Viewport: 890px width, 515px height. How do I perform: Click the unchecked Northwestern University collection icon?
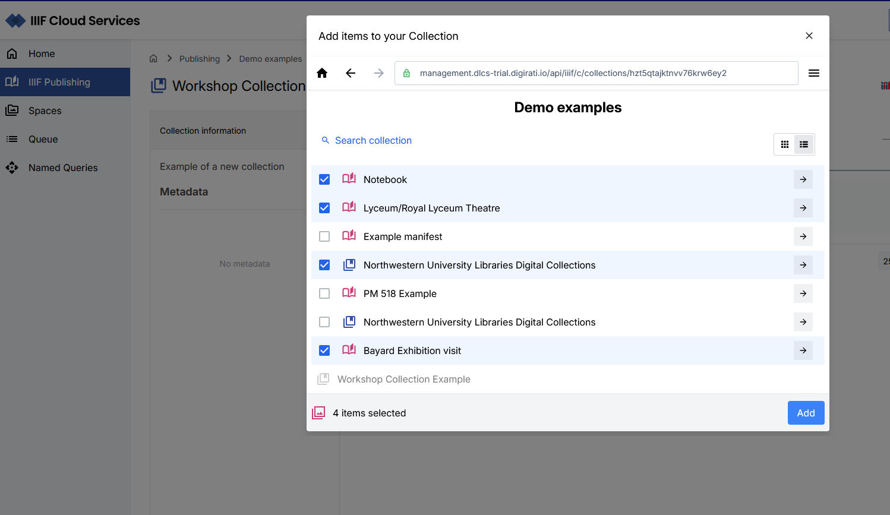pyautogui.click(x=349, y=322)
